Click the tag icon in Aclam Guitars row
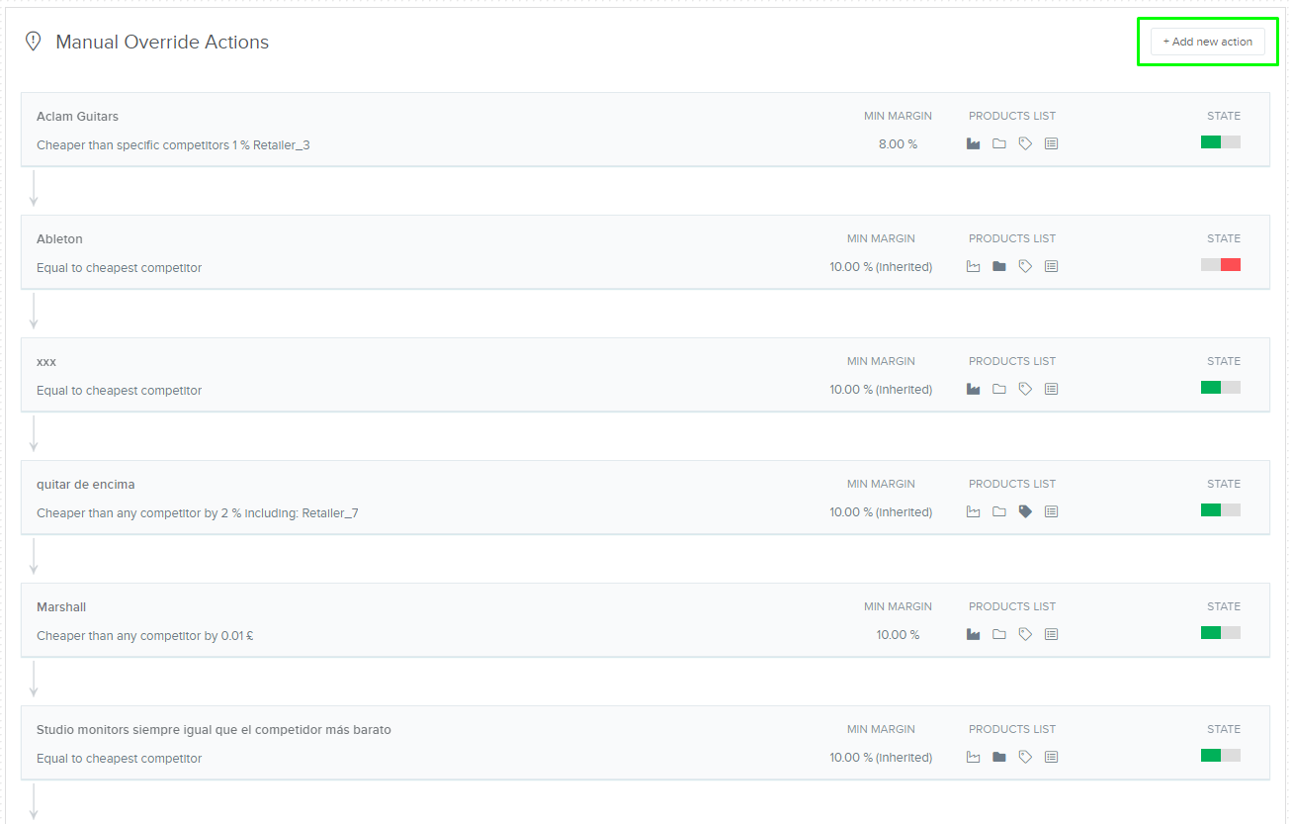1292x824 pixels. tap(1025, 143)
